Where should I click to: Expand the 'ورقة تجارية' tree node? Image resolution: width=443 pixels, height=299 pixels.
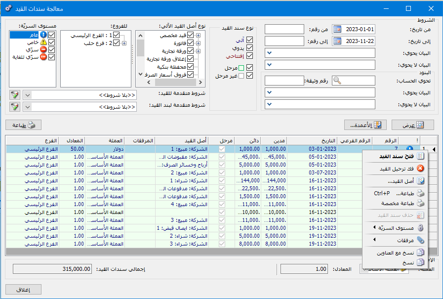tap(199, 51)
